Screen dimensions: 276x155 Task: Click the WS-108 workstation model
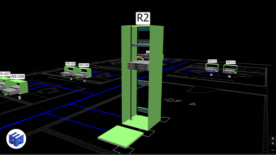point(15,88)
